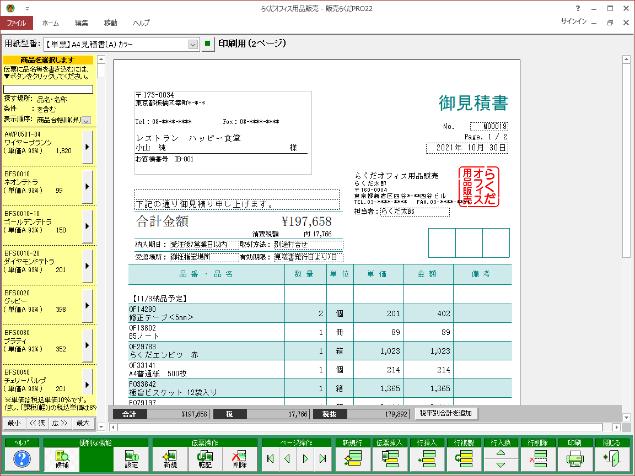The width and height of the screenshot is (635, 476).
Task: Click the blue Help question mark icon
Action: coord(22,458)
